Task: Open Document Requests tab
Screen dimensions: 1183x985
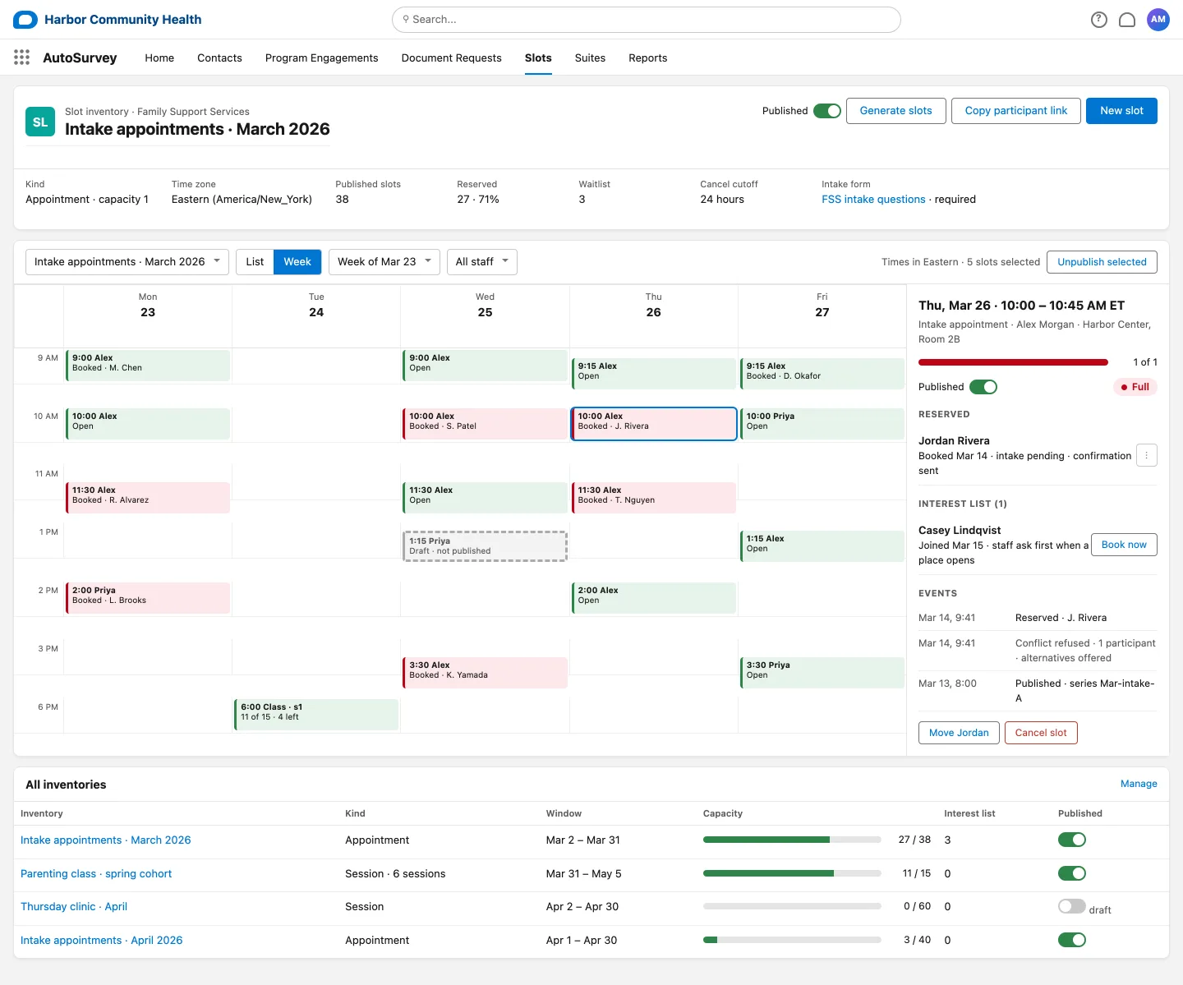Action: point(451,58)
